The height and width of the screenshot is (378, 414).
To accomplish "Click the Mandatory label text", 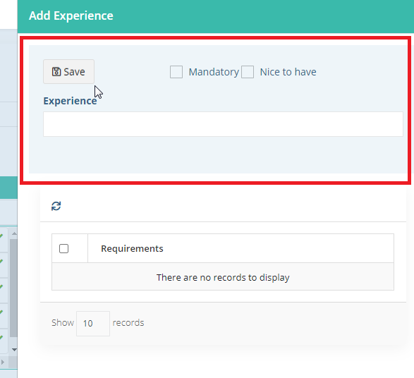I will (214, 72).
